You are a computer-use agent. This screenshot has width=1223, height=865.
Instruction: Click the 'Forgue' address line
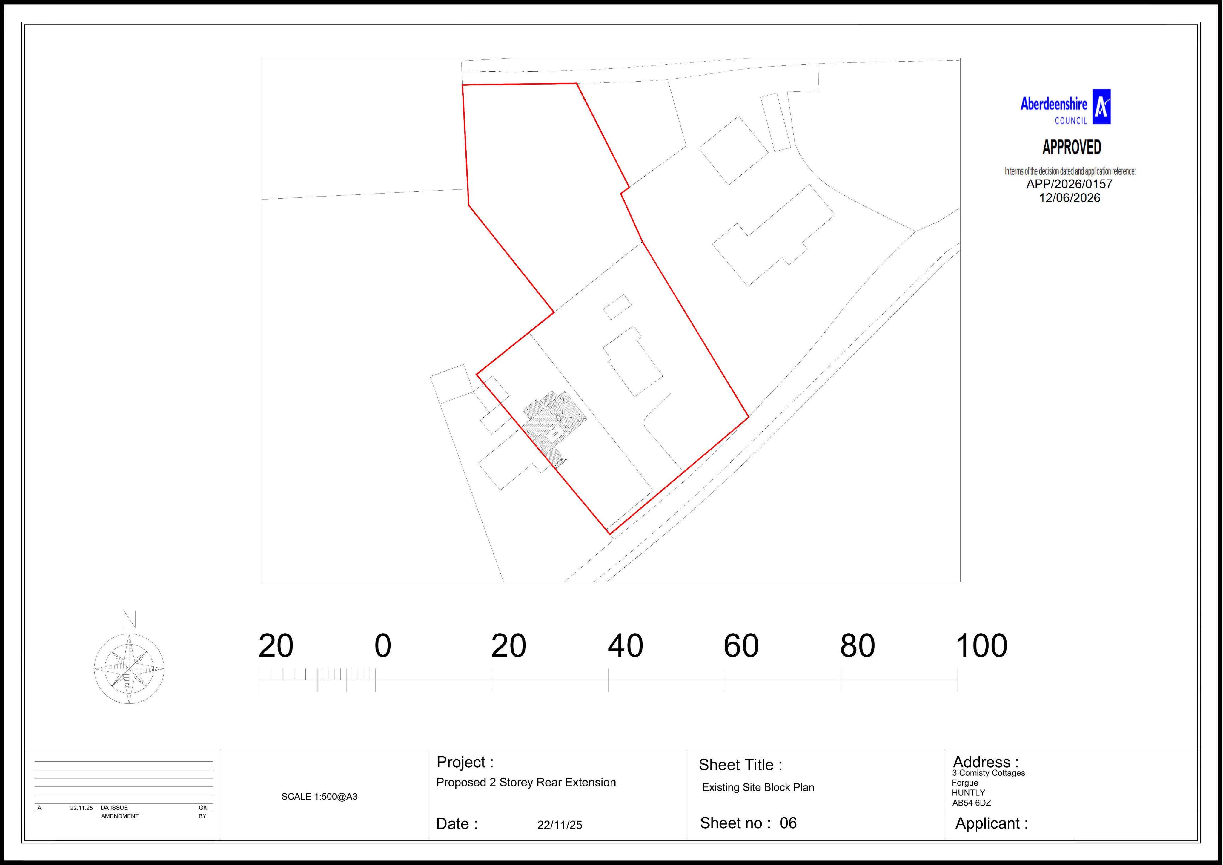[965, 783]
